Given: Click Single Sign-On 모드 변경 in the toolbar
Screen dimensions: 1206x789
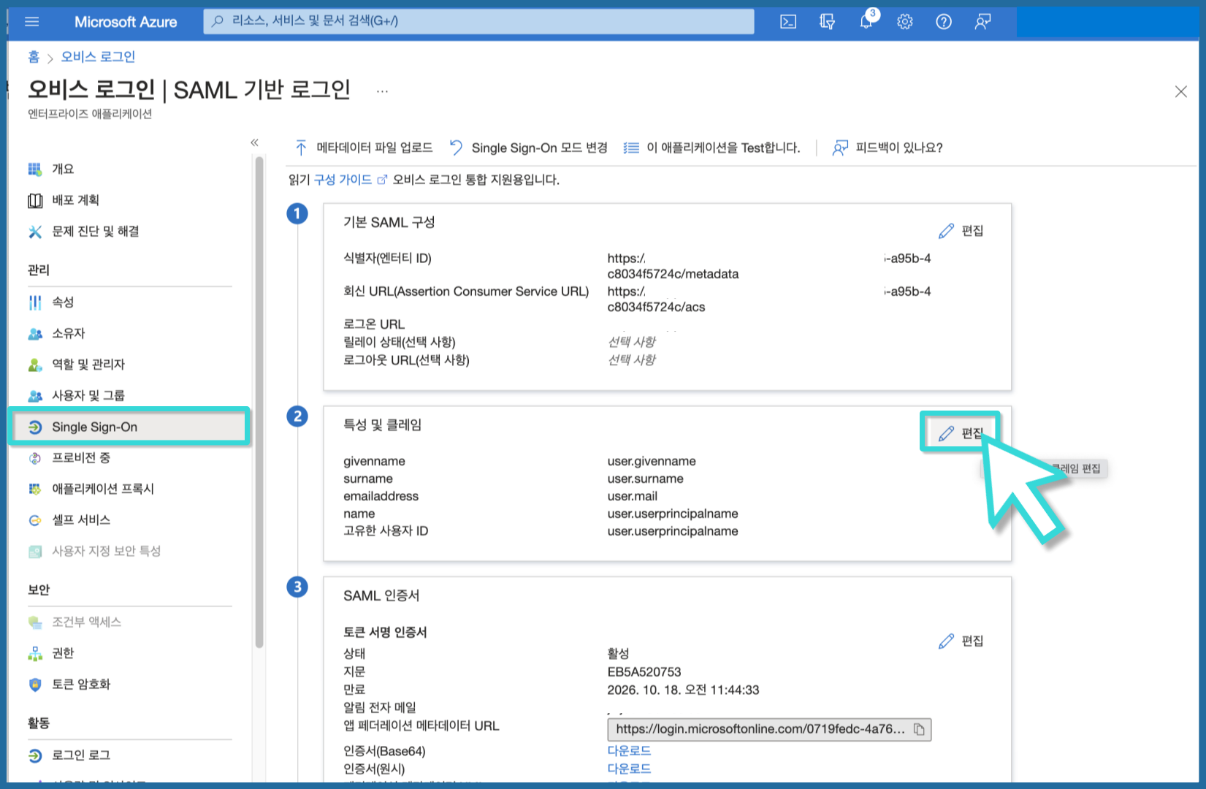Looking at the screenshot, I should point(528,148).
